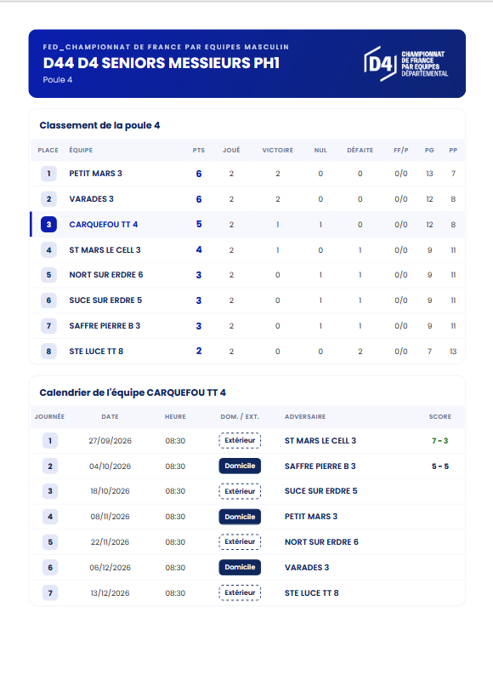Click the D4 championship logo
Screen dimensions: 493x698
coord(405,64)
